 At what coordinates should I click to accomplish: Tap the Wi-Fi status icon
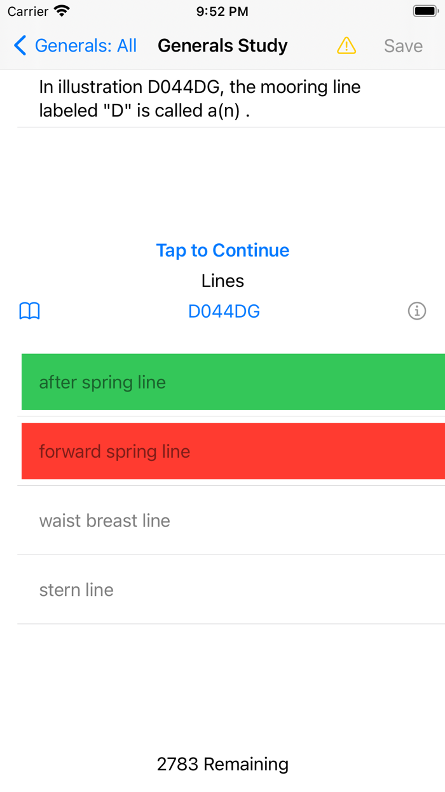[62, 11]
